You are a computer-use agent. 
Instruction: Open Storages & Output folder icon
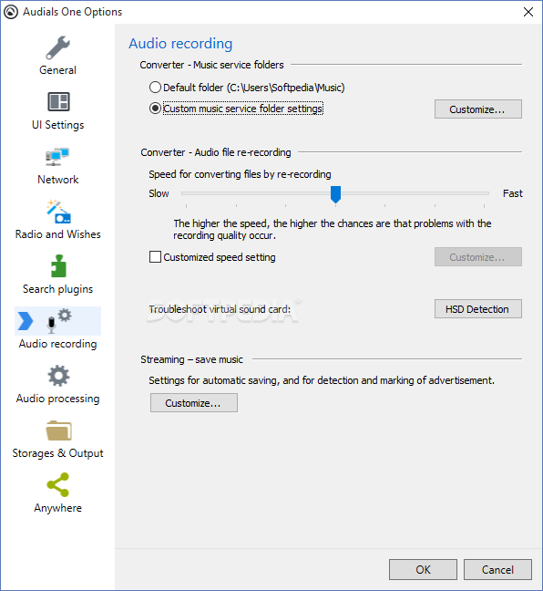(58, 430)
